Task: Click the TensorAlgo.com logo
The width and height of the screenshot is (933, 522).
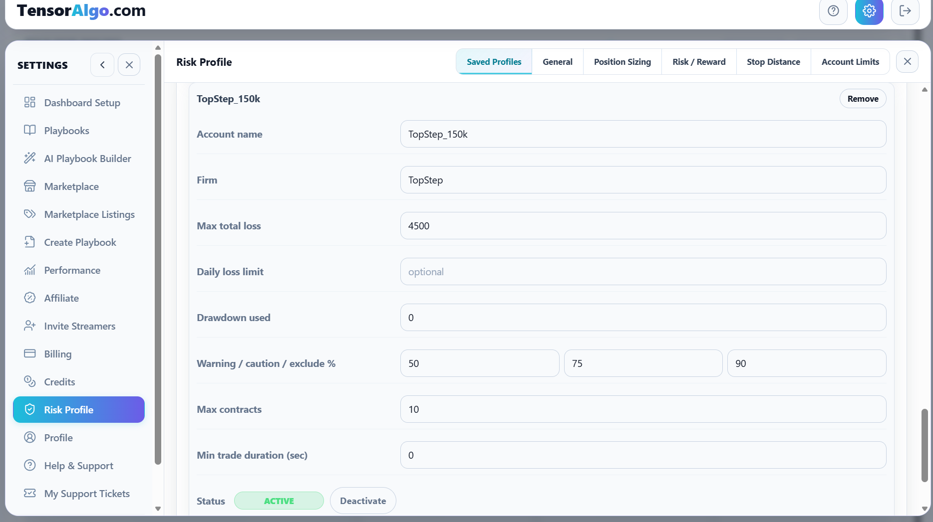Action: tap(81, 10)
